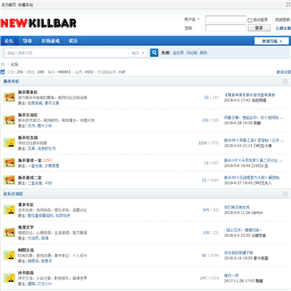
Task: Click the home icon in breadcrumb
Action: click(x=3, y=65)
